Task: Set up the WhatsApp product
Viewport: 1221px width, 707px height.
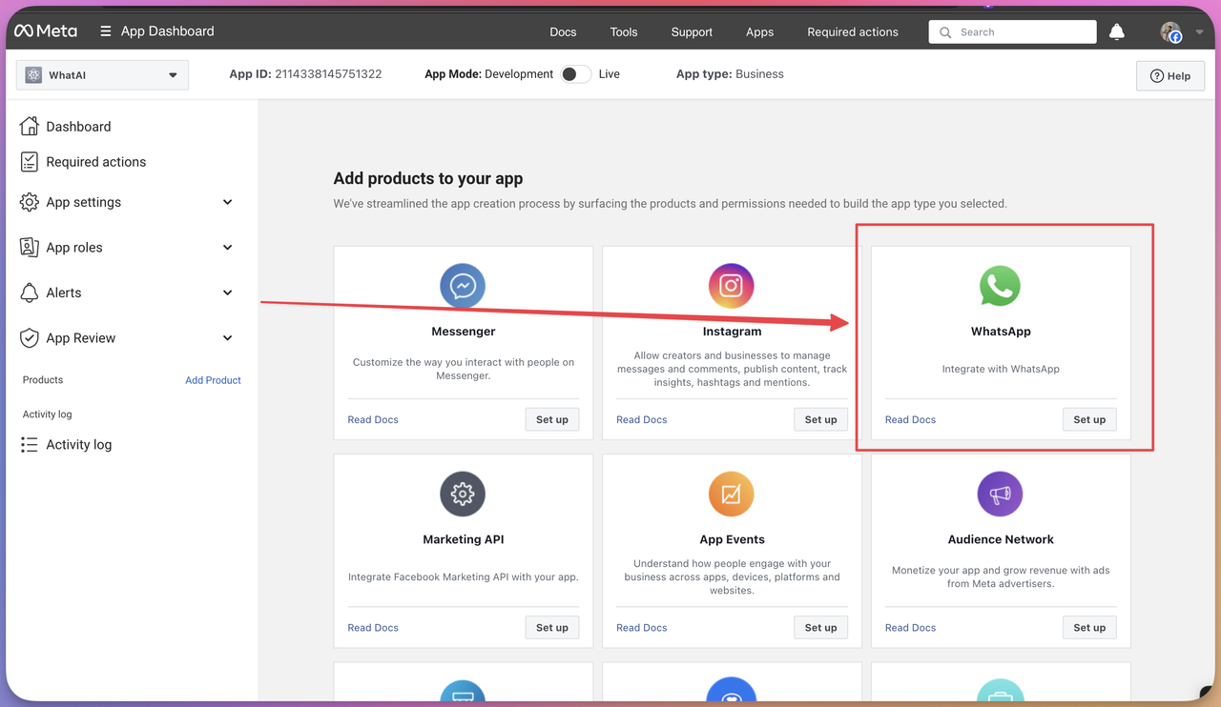Action: [x=1089, y=419]
